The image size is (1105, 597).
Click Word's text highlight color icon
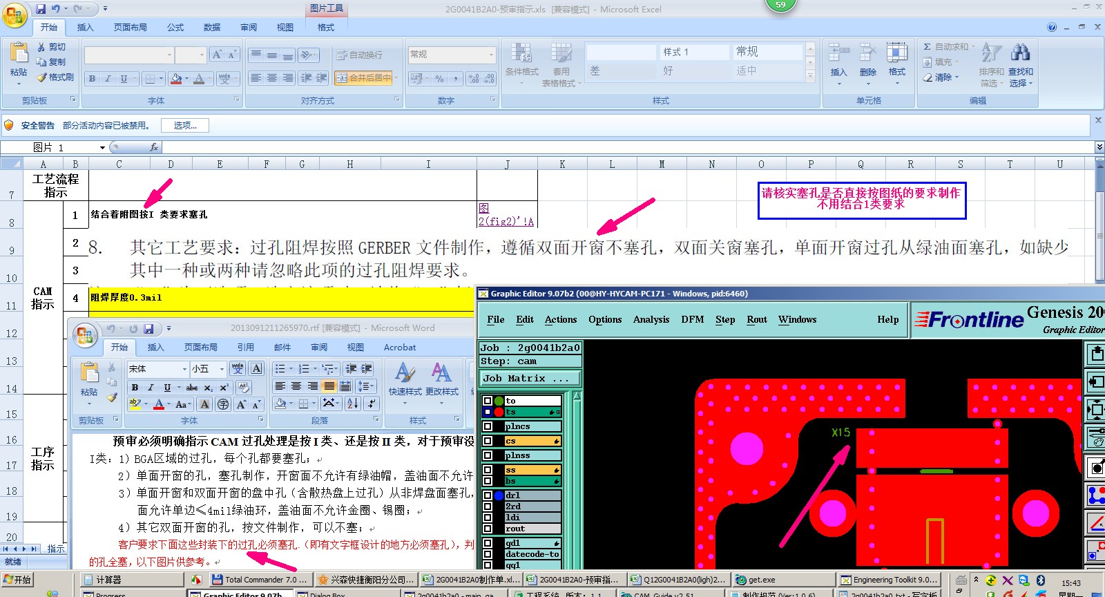135,404
